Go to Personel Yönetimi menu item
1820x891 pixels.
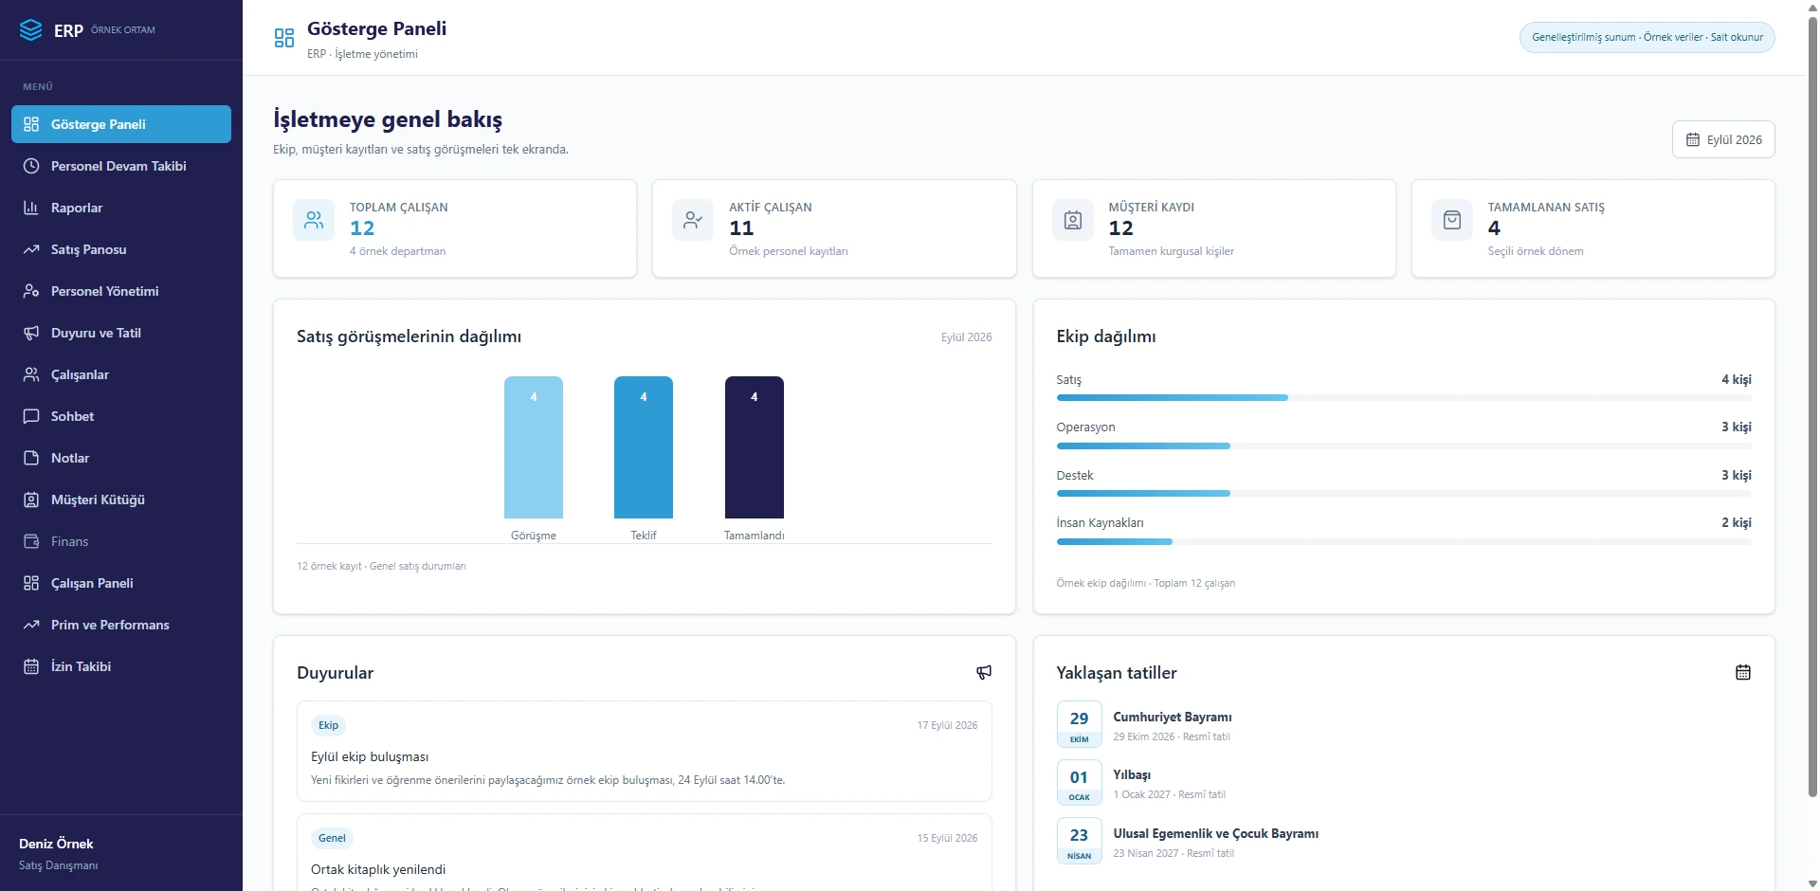tap(121, 291)
